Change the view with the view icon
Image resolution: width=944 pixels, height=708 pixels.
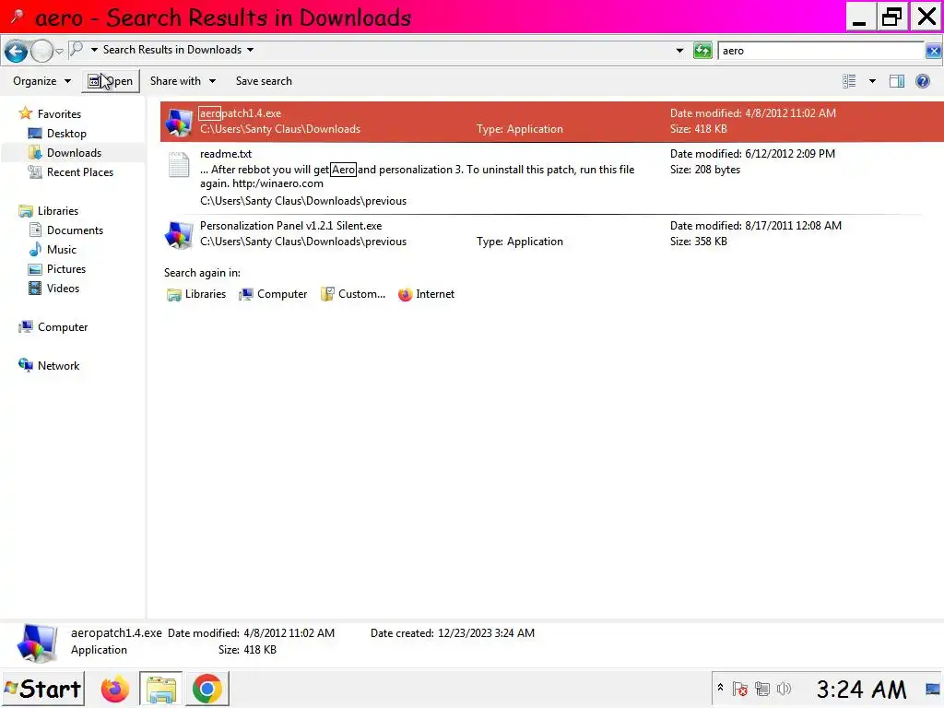849,81
